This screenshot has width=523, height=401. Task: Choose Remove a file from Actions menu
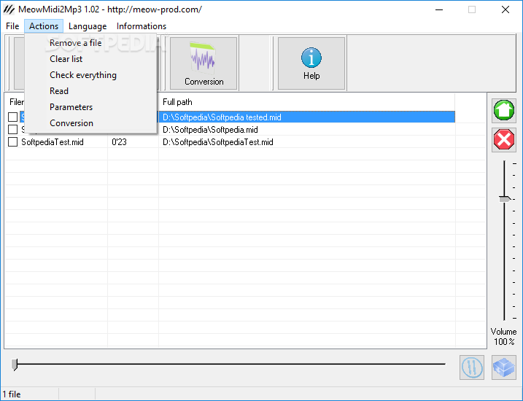(90, 43)
